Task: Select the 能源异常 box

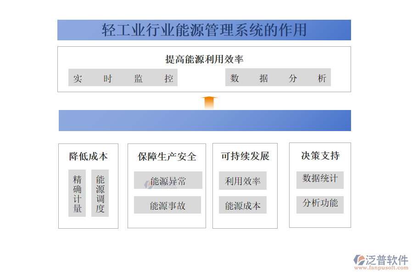Action: (x=168, y=181)
